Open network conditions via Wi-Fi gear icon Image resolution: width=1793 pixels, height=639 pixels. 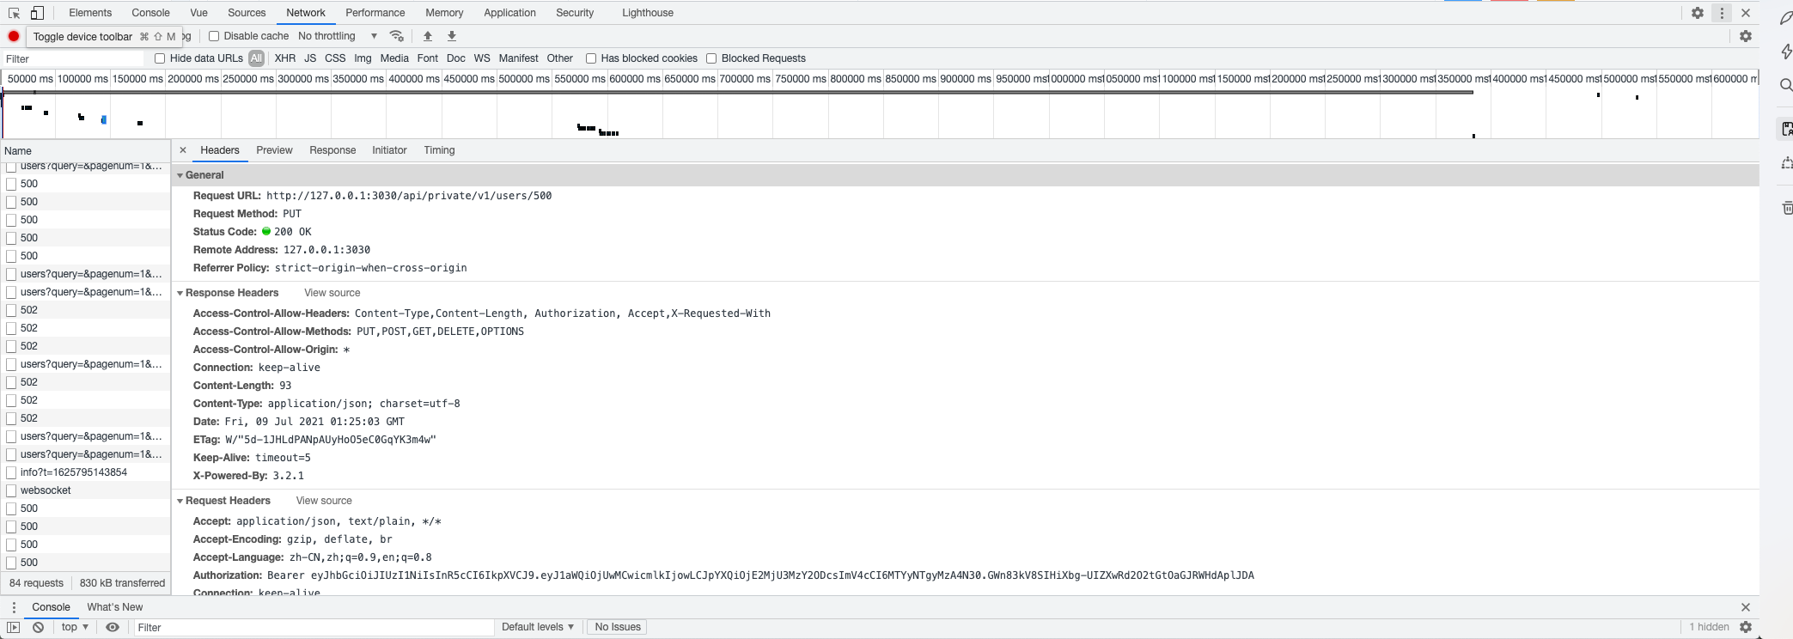pyautogui.click(x=396, y=36)
